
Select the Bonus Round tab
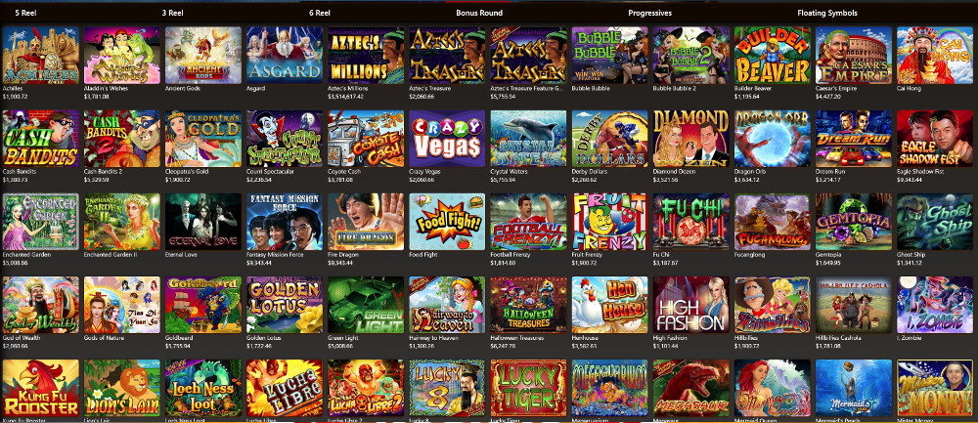coord(479,13)
